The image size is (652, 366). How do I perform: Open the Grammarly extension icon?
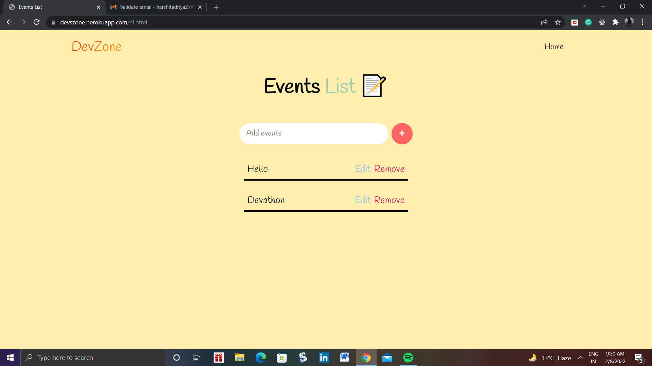(588, 22)
